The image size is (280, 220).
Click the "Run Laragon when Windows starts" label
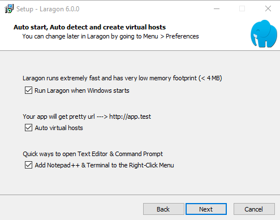(82, 90)
